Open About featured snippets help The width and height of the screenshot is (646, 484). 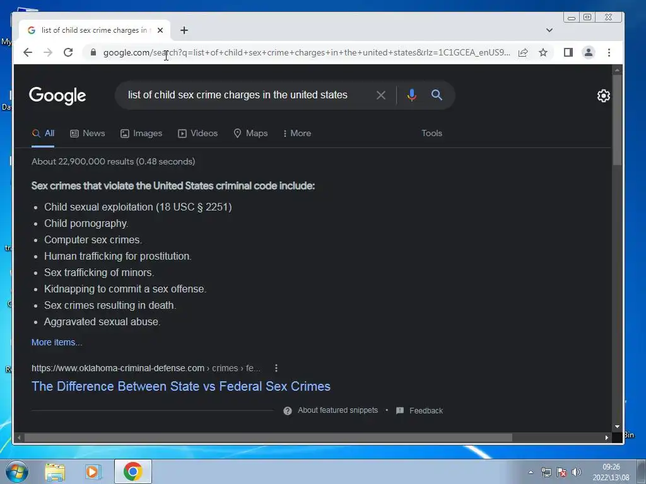click(331, 410)
